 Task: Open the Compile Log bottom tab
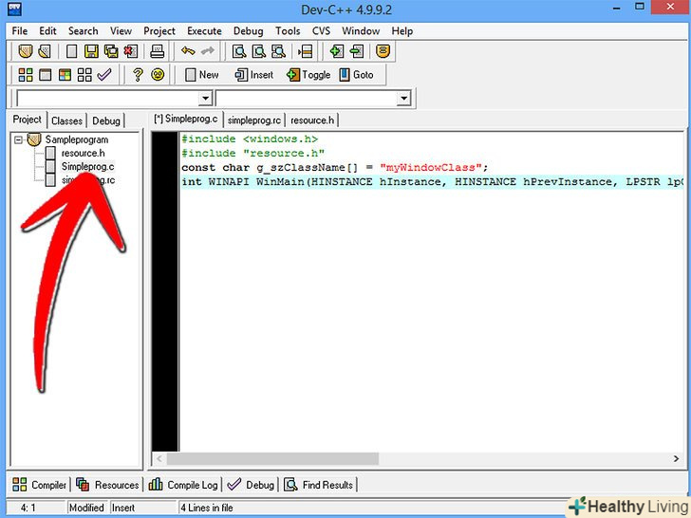point(183,485)
